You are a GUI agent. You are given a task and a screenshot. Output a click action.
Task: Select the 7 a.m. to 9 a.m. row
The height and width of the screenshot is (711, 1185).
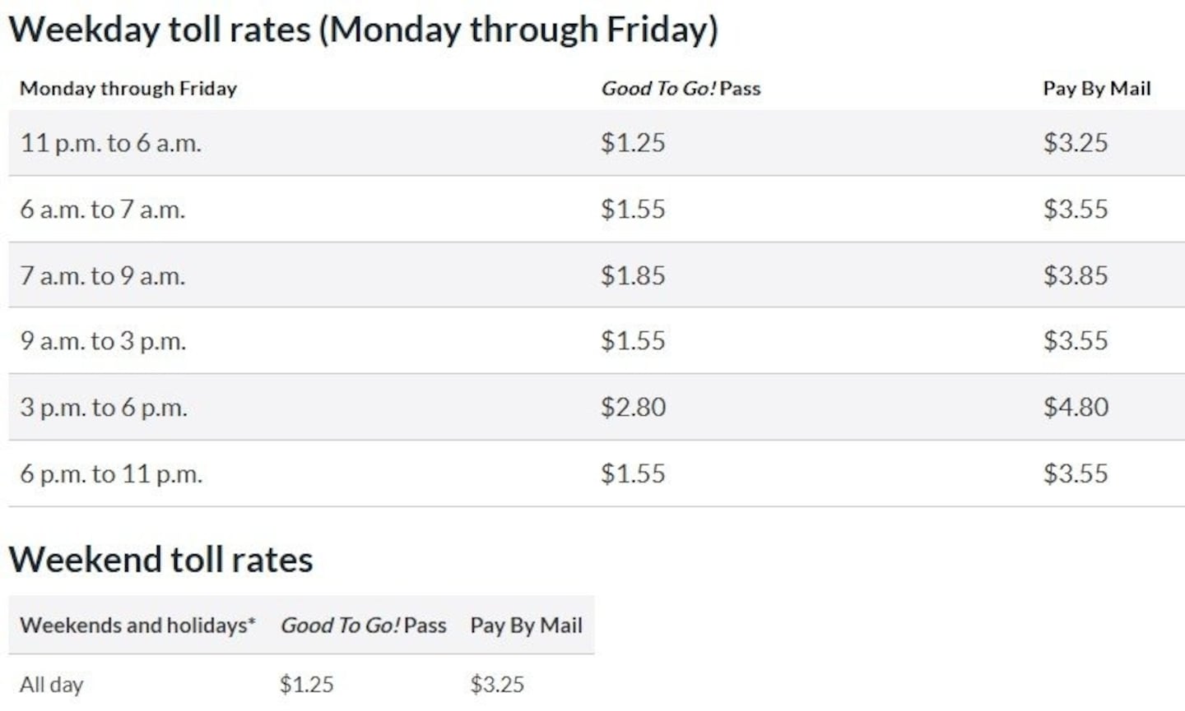[x=597, y=275]
